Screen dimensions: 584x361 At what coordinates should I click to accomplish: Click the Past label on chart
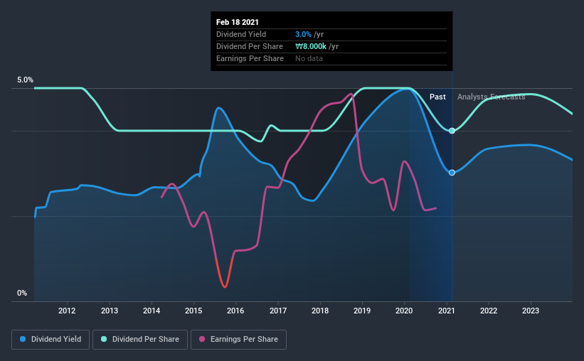pos(437,97)
